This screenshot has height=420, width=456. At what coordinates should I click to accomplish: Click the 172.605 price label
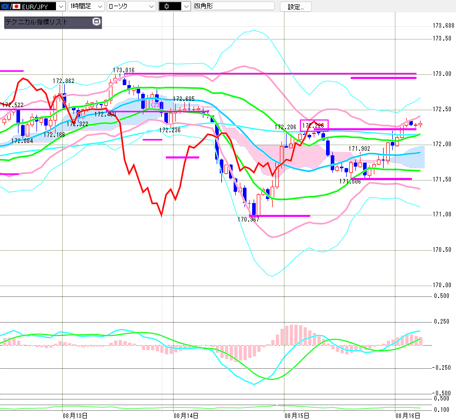[x=183, y=99]
